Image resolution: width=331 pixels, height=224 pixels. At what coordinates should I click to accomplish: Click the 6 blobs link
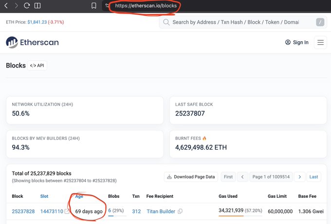(x=110, y=210)
